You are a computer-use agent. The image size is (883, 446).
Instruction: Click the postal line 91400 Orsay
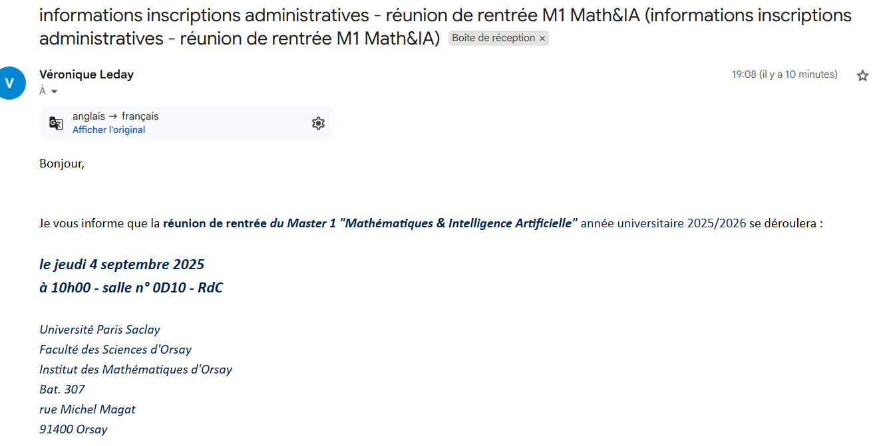click(x=73, y=429)
